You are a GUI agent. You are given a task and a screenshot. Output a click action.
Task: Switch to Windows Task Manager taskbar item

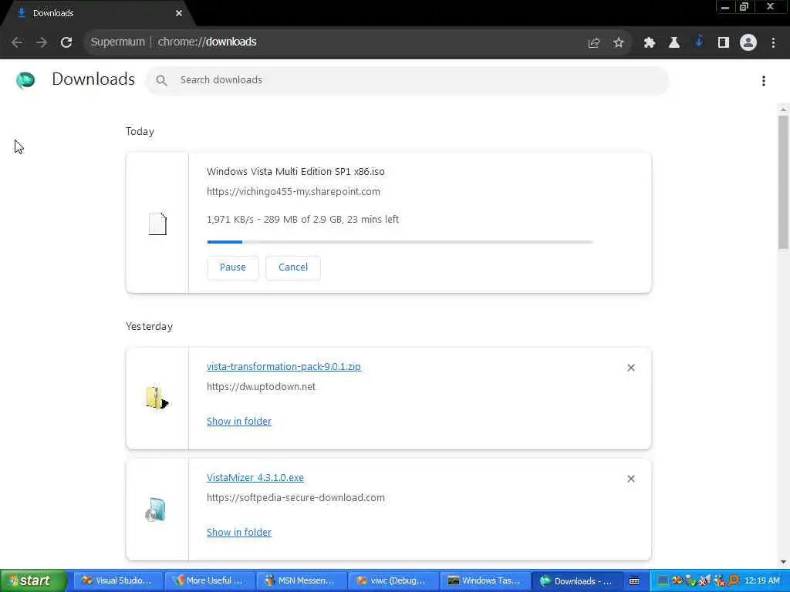[x=484, y=580]
